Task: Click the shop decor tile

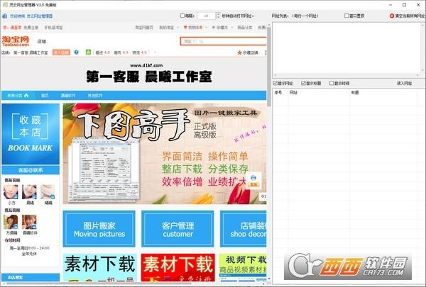Action: [x=243, y=229]
